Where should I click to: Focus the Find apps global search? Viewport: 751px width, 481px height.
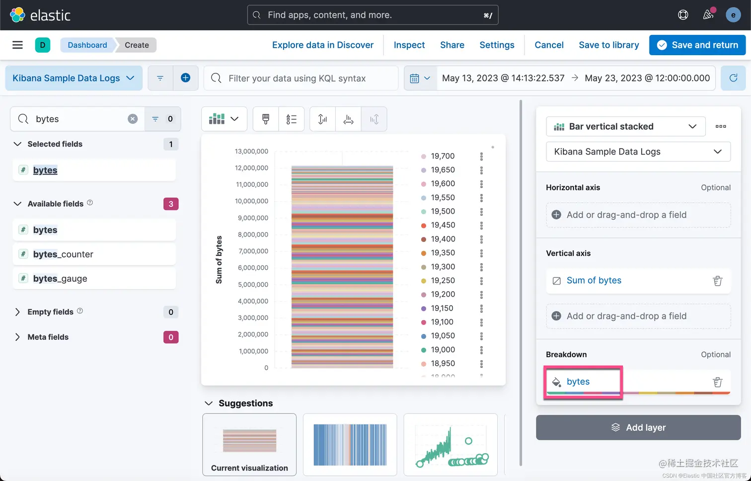click(x=373, y=15)
